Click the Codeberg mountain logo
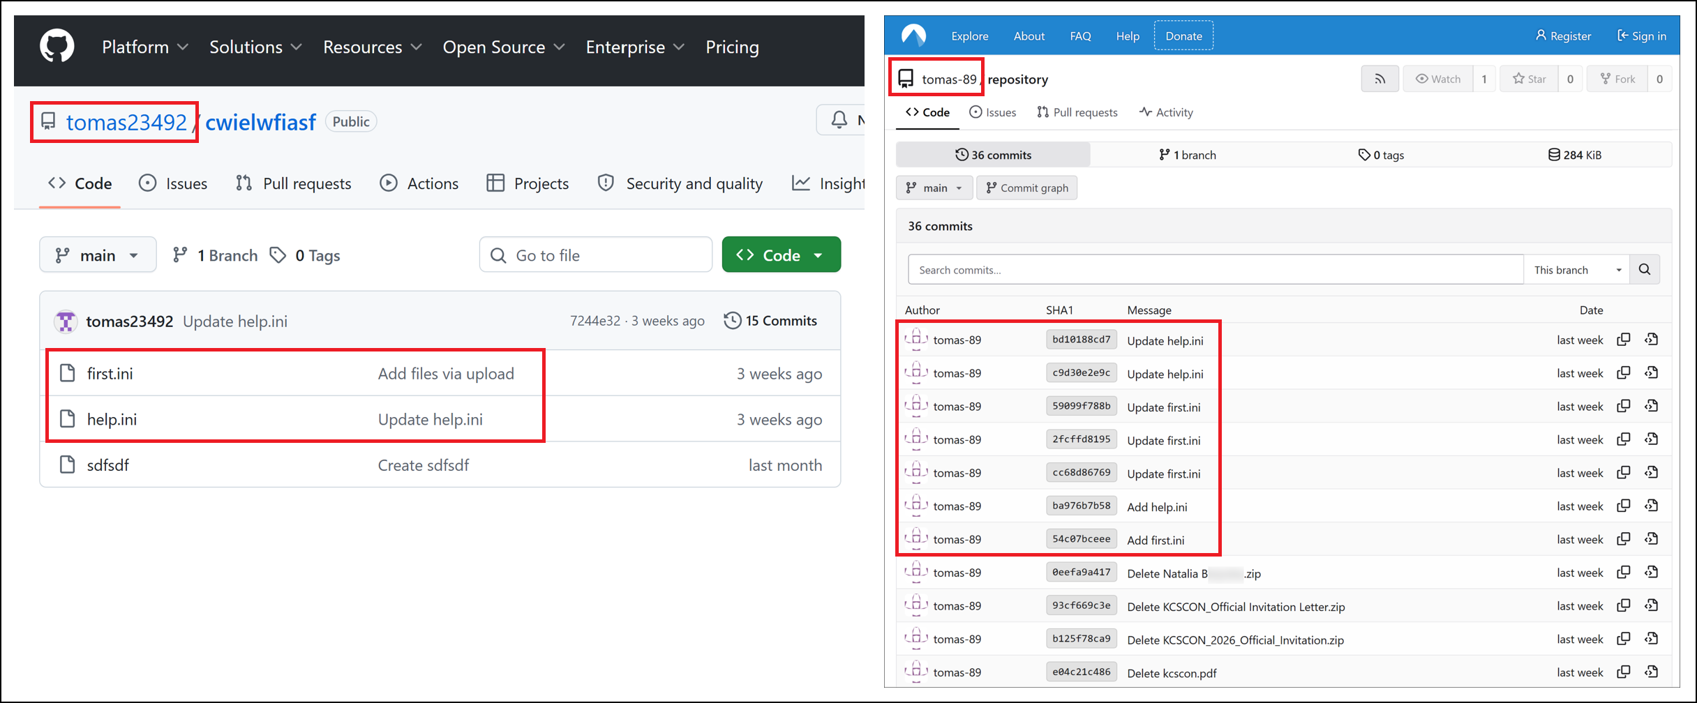Image resolution: width=1697 pixels, height=703 pixels. tap(913, 35)
